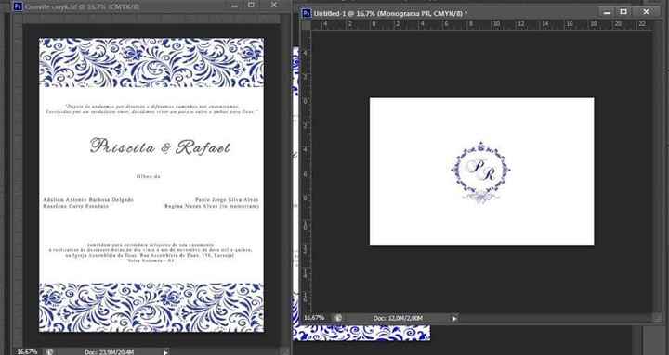Click the Doc: 12.0M/2.00M status info
This screenshot has width=669, height=355.
click(398, 318)
